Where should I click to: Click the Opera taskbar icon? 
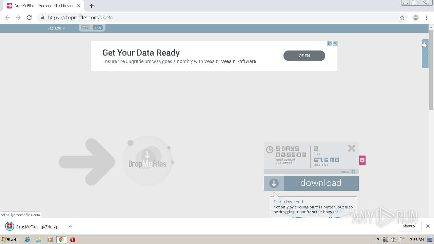(73, 240)
